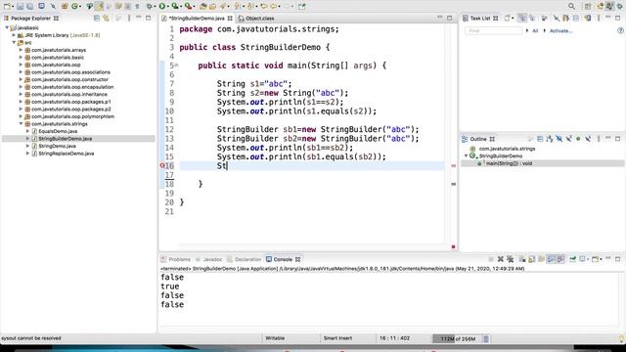Collapse the javabasic project tree
626x352 pixels.
coord(7,27)
